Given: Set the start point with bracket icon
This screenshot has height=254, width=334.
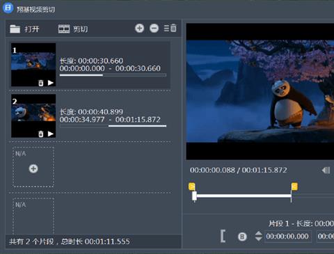Looking at the screenshot, I should (223, 236).
